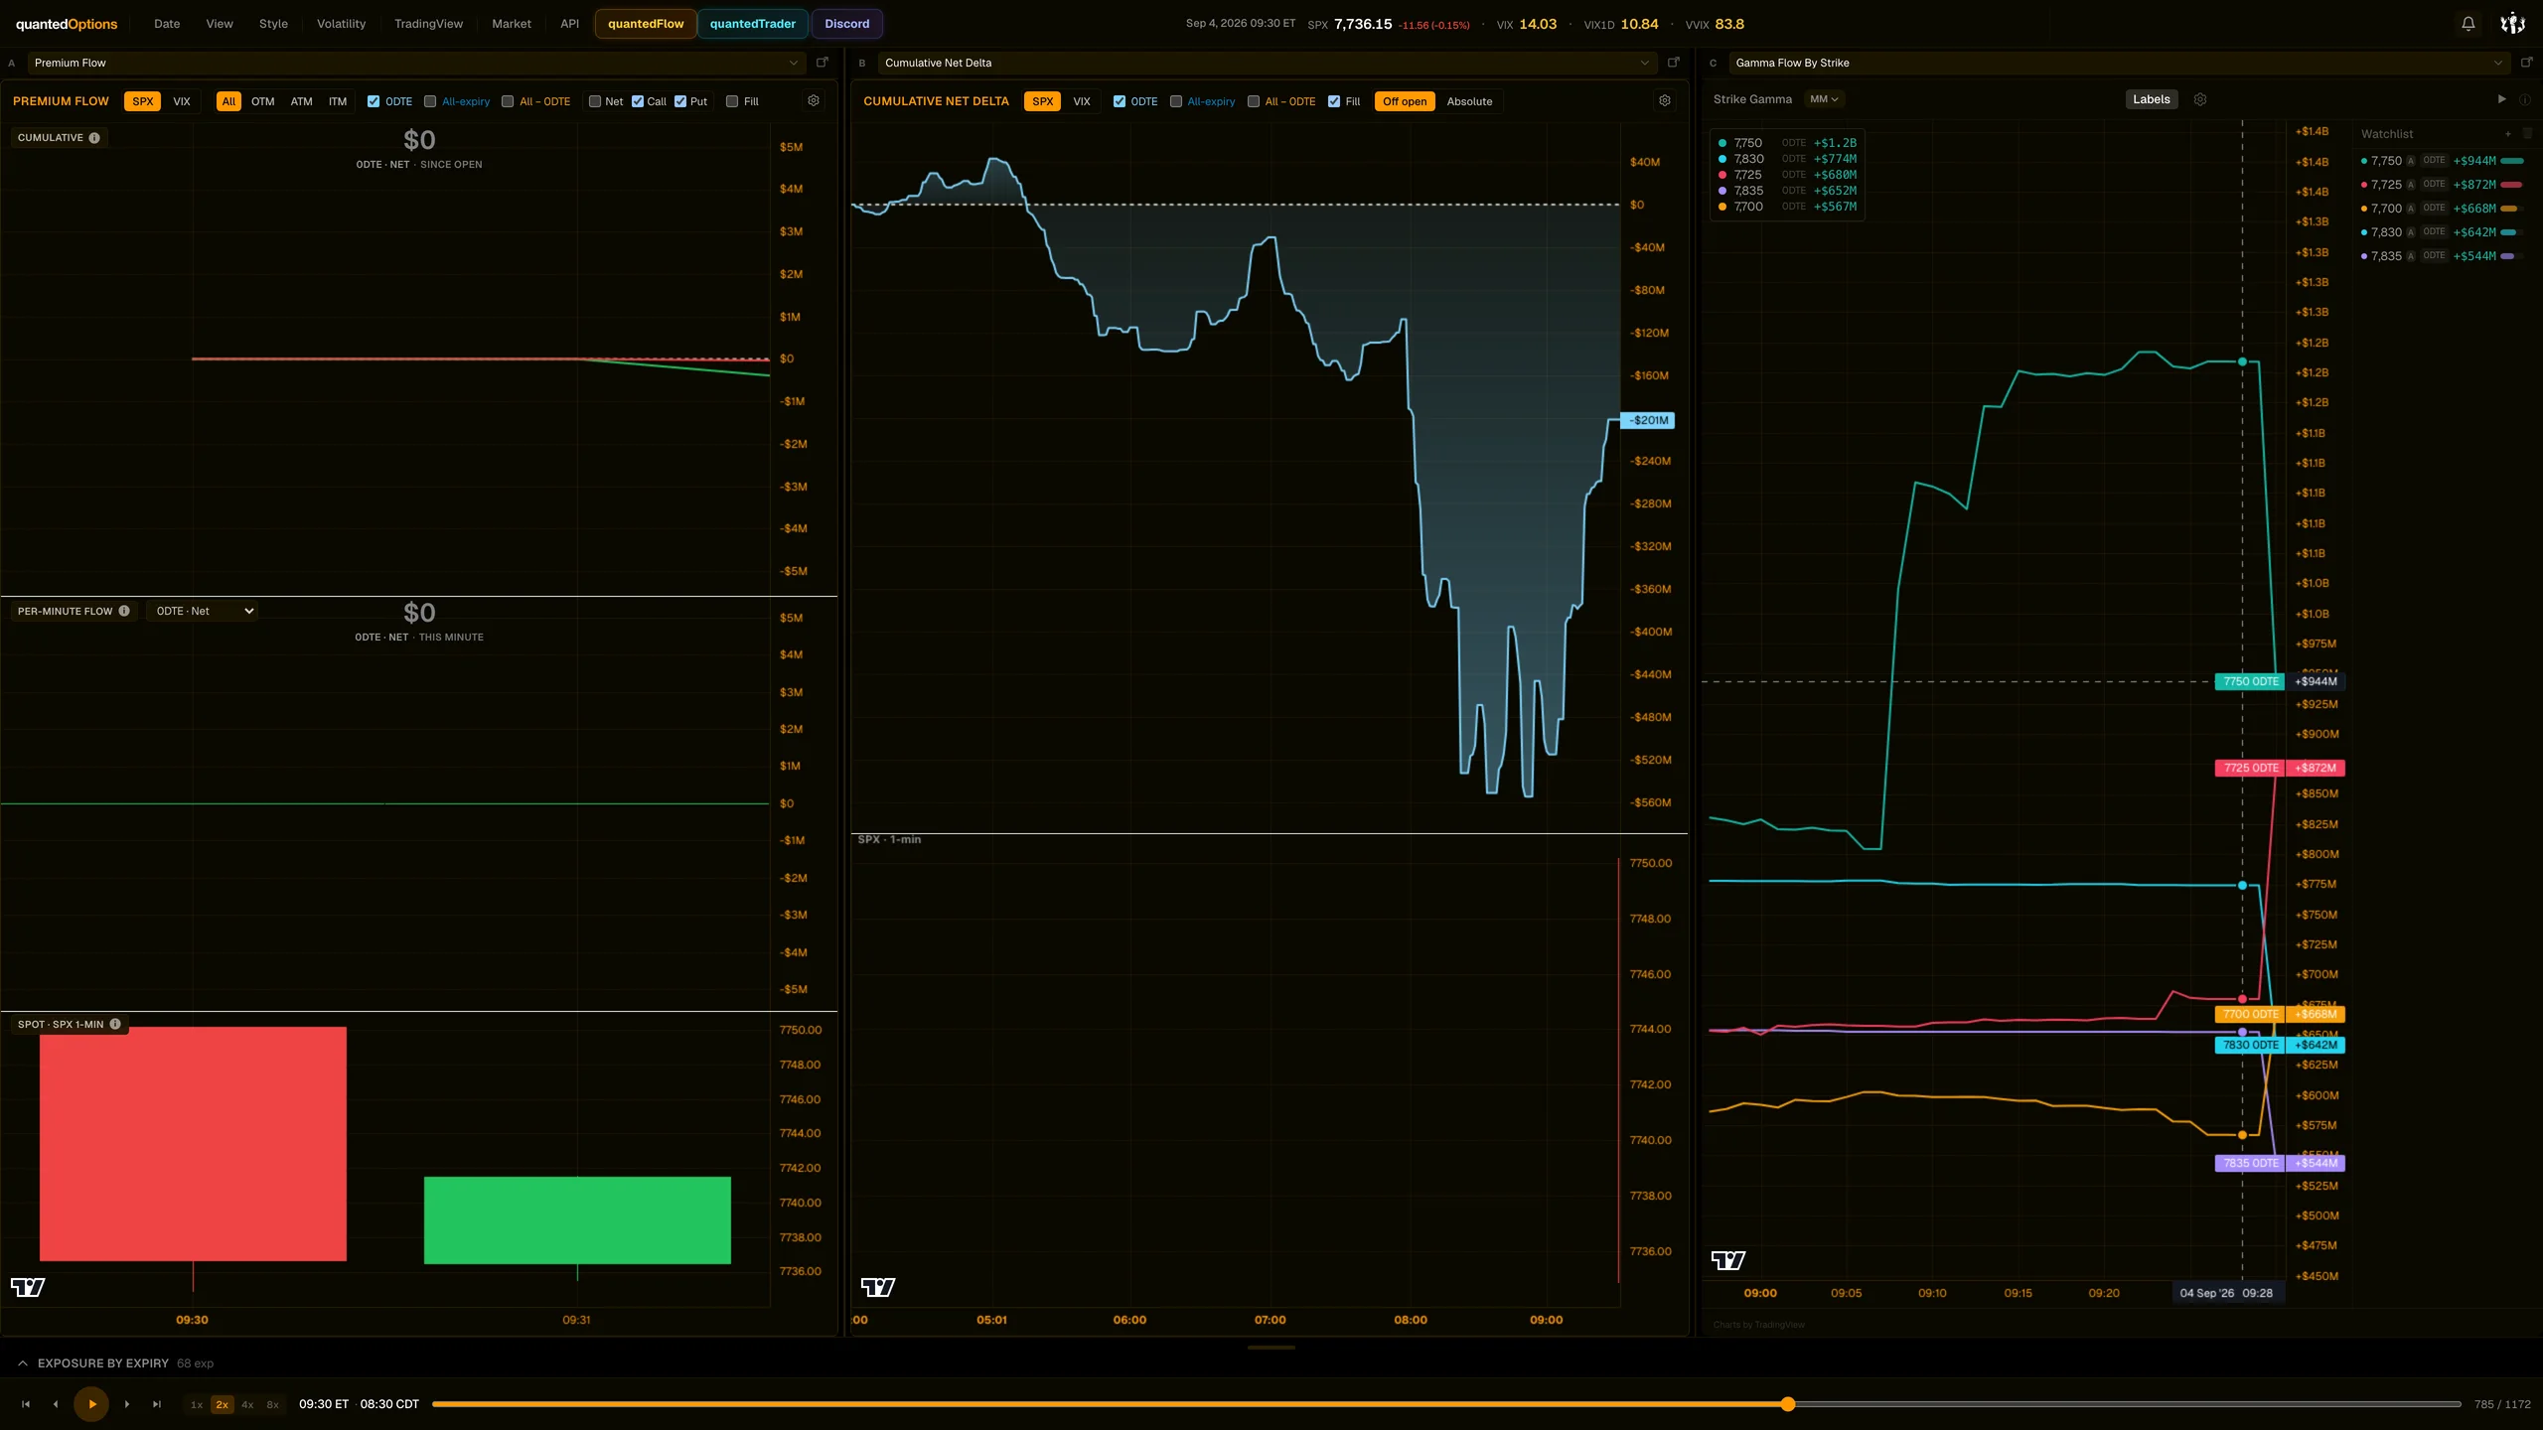Viewport: 2543px width, 1430px height.
Task: Click the TradingView logo in the Premium Flow chart
Action: point(28,1288)
